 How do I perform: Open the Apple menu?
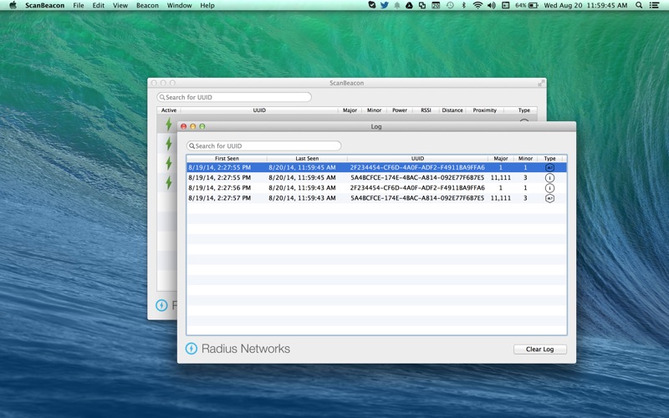(x=13, y=5)
